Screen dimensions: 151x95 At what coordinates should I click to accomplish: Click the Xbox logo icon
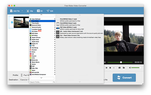tap(30, 70)
